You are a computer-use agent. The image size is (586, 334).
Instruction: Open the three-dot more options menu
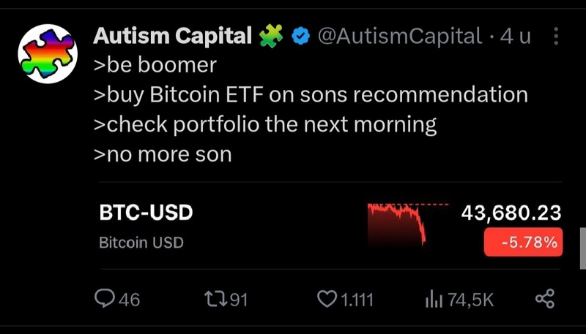pos(555,36)
